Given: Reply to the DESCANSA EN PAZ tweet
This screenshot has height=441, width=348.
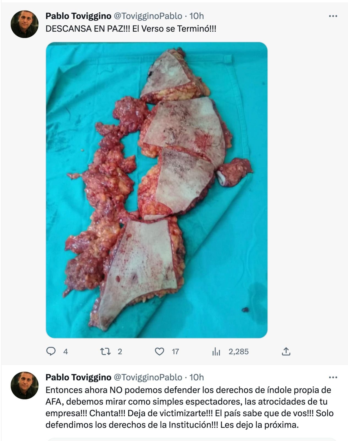Looking at the screenshot, I should [x=51, y=351].
